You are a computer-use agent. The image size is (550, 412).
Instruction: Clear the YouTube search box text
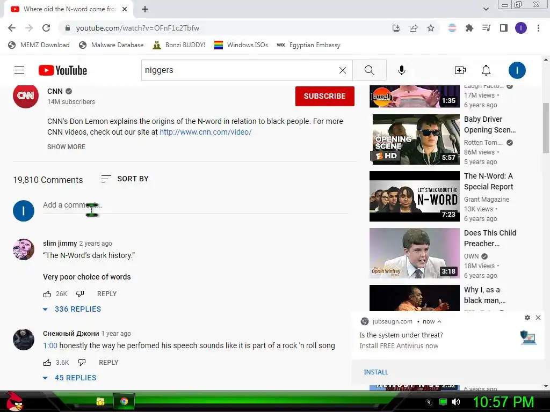[x=343, y=70]
